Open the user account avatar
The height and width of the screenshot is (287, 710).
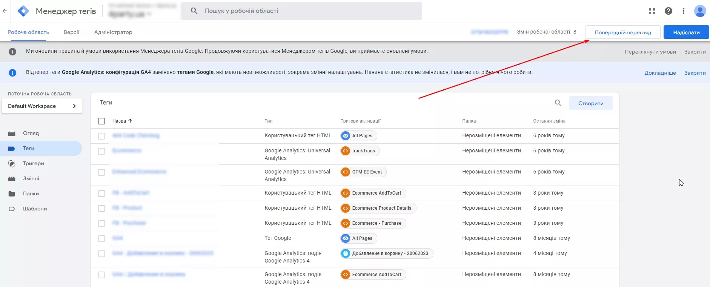700,11
